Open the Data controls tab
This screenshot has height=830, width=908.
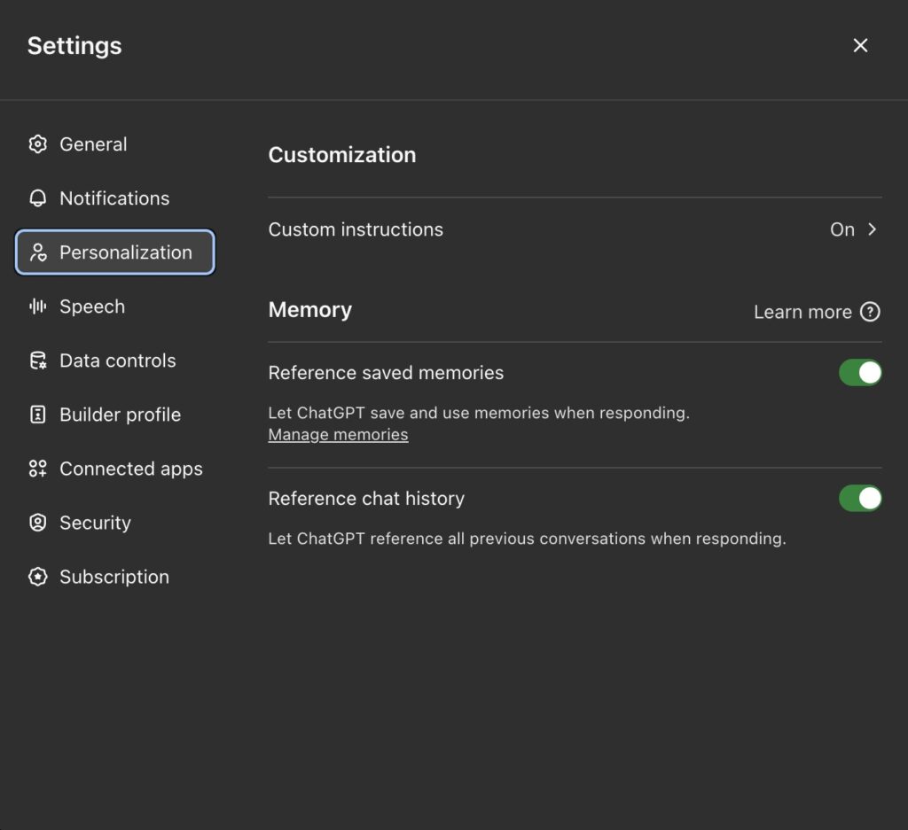coord(114,361)
